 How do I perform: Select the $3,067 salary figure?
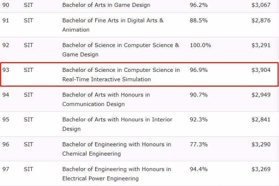click(261, 5)
